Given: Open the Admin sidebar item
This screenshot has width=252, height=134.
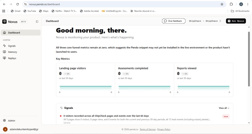Looking at the screenshot, I should click(21, 121).
